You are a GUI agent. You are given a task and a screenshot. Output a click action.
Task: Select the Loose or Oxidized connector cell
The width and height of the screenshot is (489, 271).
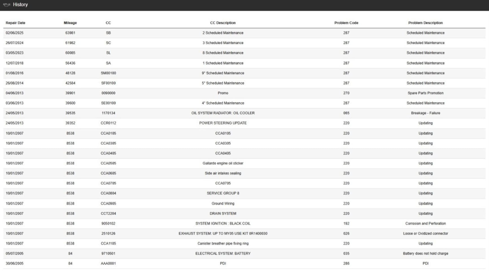tap(425, 233)
